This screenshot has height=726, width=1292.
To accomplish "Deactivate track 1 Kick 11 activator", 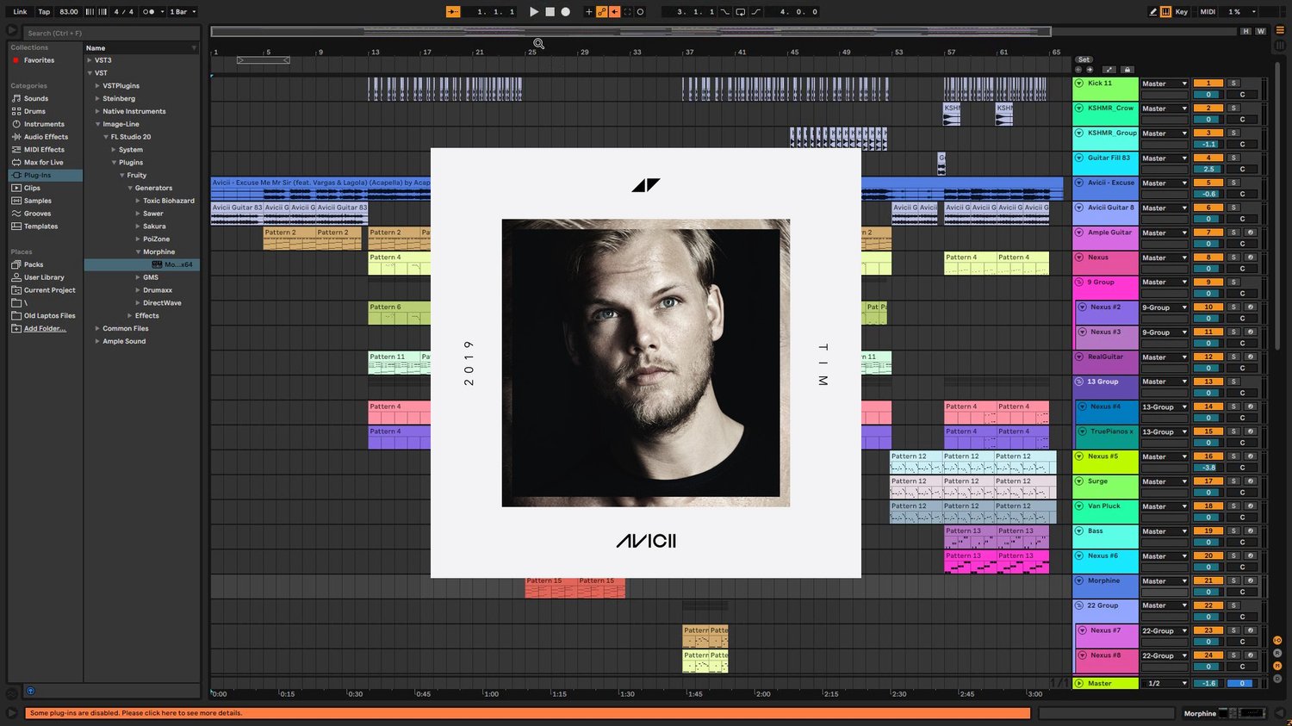I will coord(1208,84).
